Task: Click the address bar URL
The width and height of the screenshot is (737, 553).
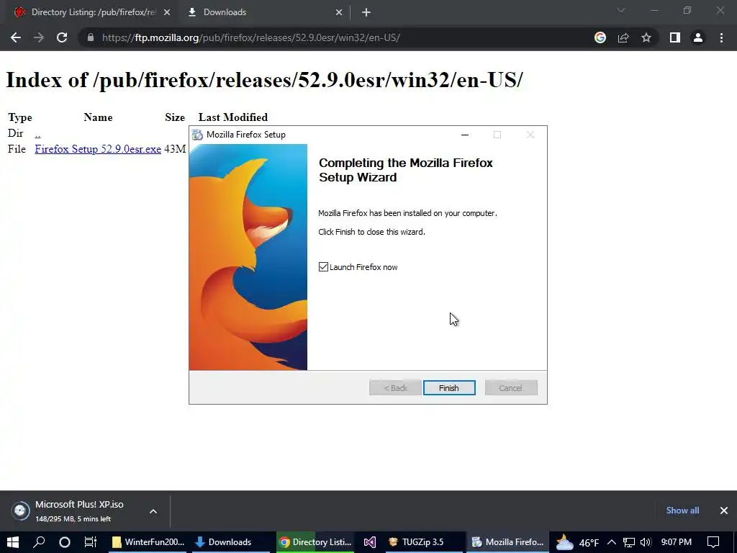Action: pyautogui.click(x=251, y=37)
